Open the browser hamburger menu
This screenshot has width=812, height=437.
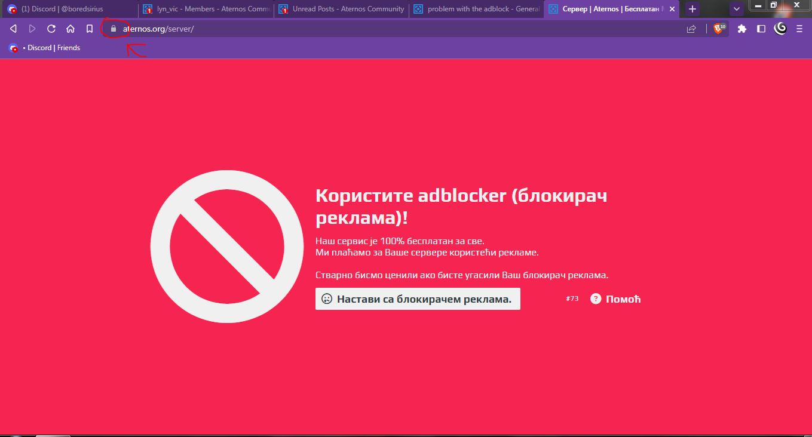click(799, 29)
